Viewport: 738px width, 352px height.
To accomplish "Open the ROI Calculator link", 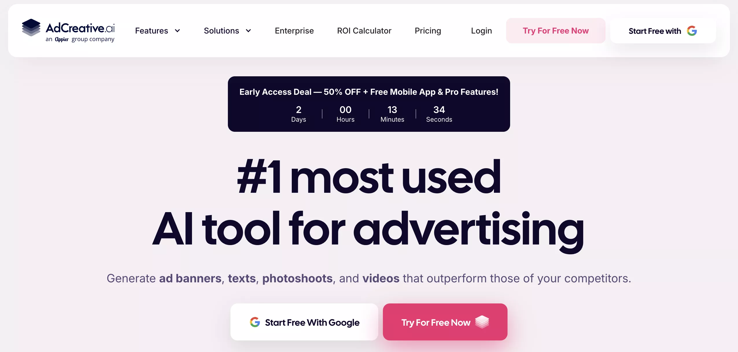I will pyautogui.click(x=364, y=31).
